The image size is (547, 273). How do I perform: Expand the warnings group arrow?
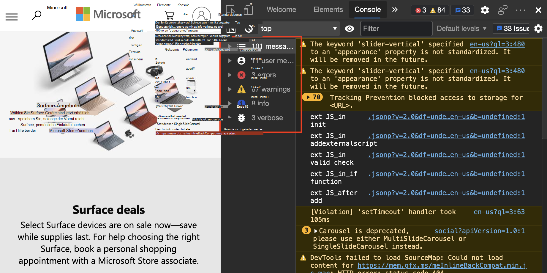[x=230, y=89]
